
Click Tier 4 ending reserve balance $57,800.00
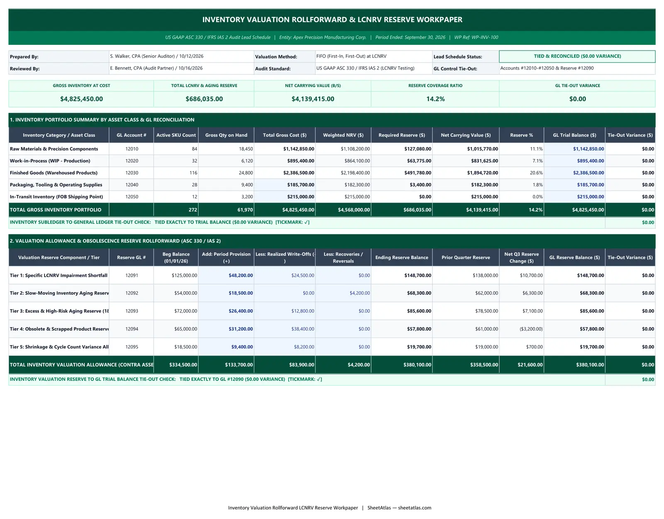click(402, 329)
